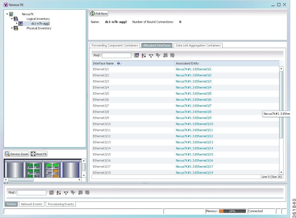
Task: Click Physical Inventory icon in tree
Action: coord(16,28)
